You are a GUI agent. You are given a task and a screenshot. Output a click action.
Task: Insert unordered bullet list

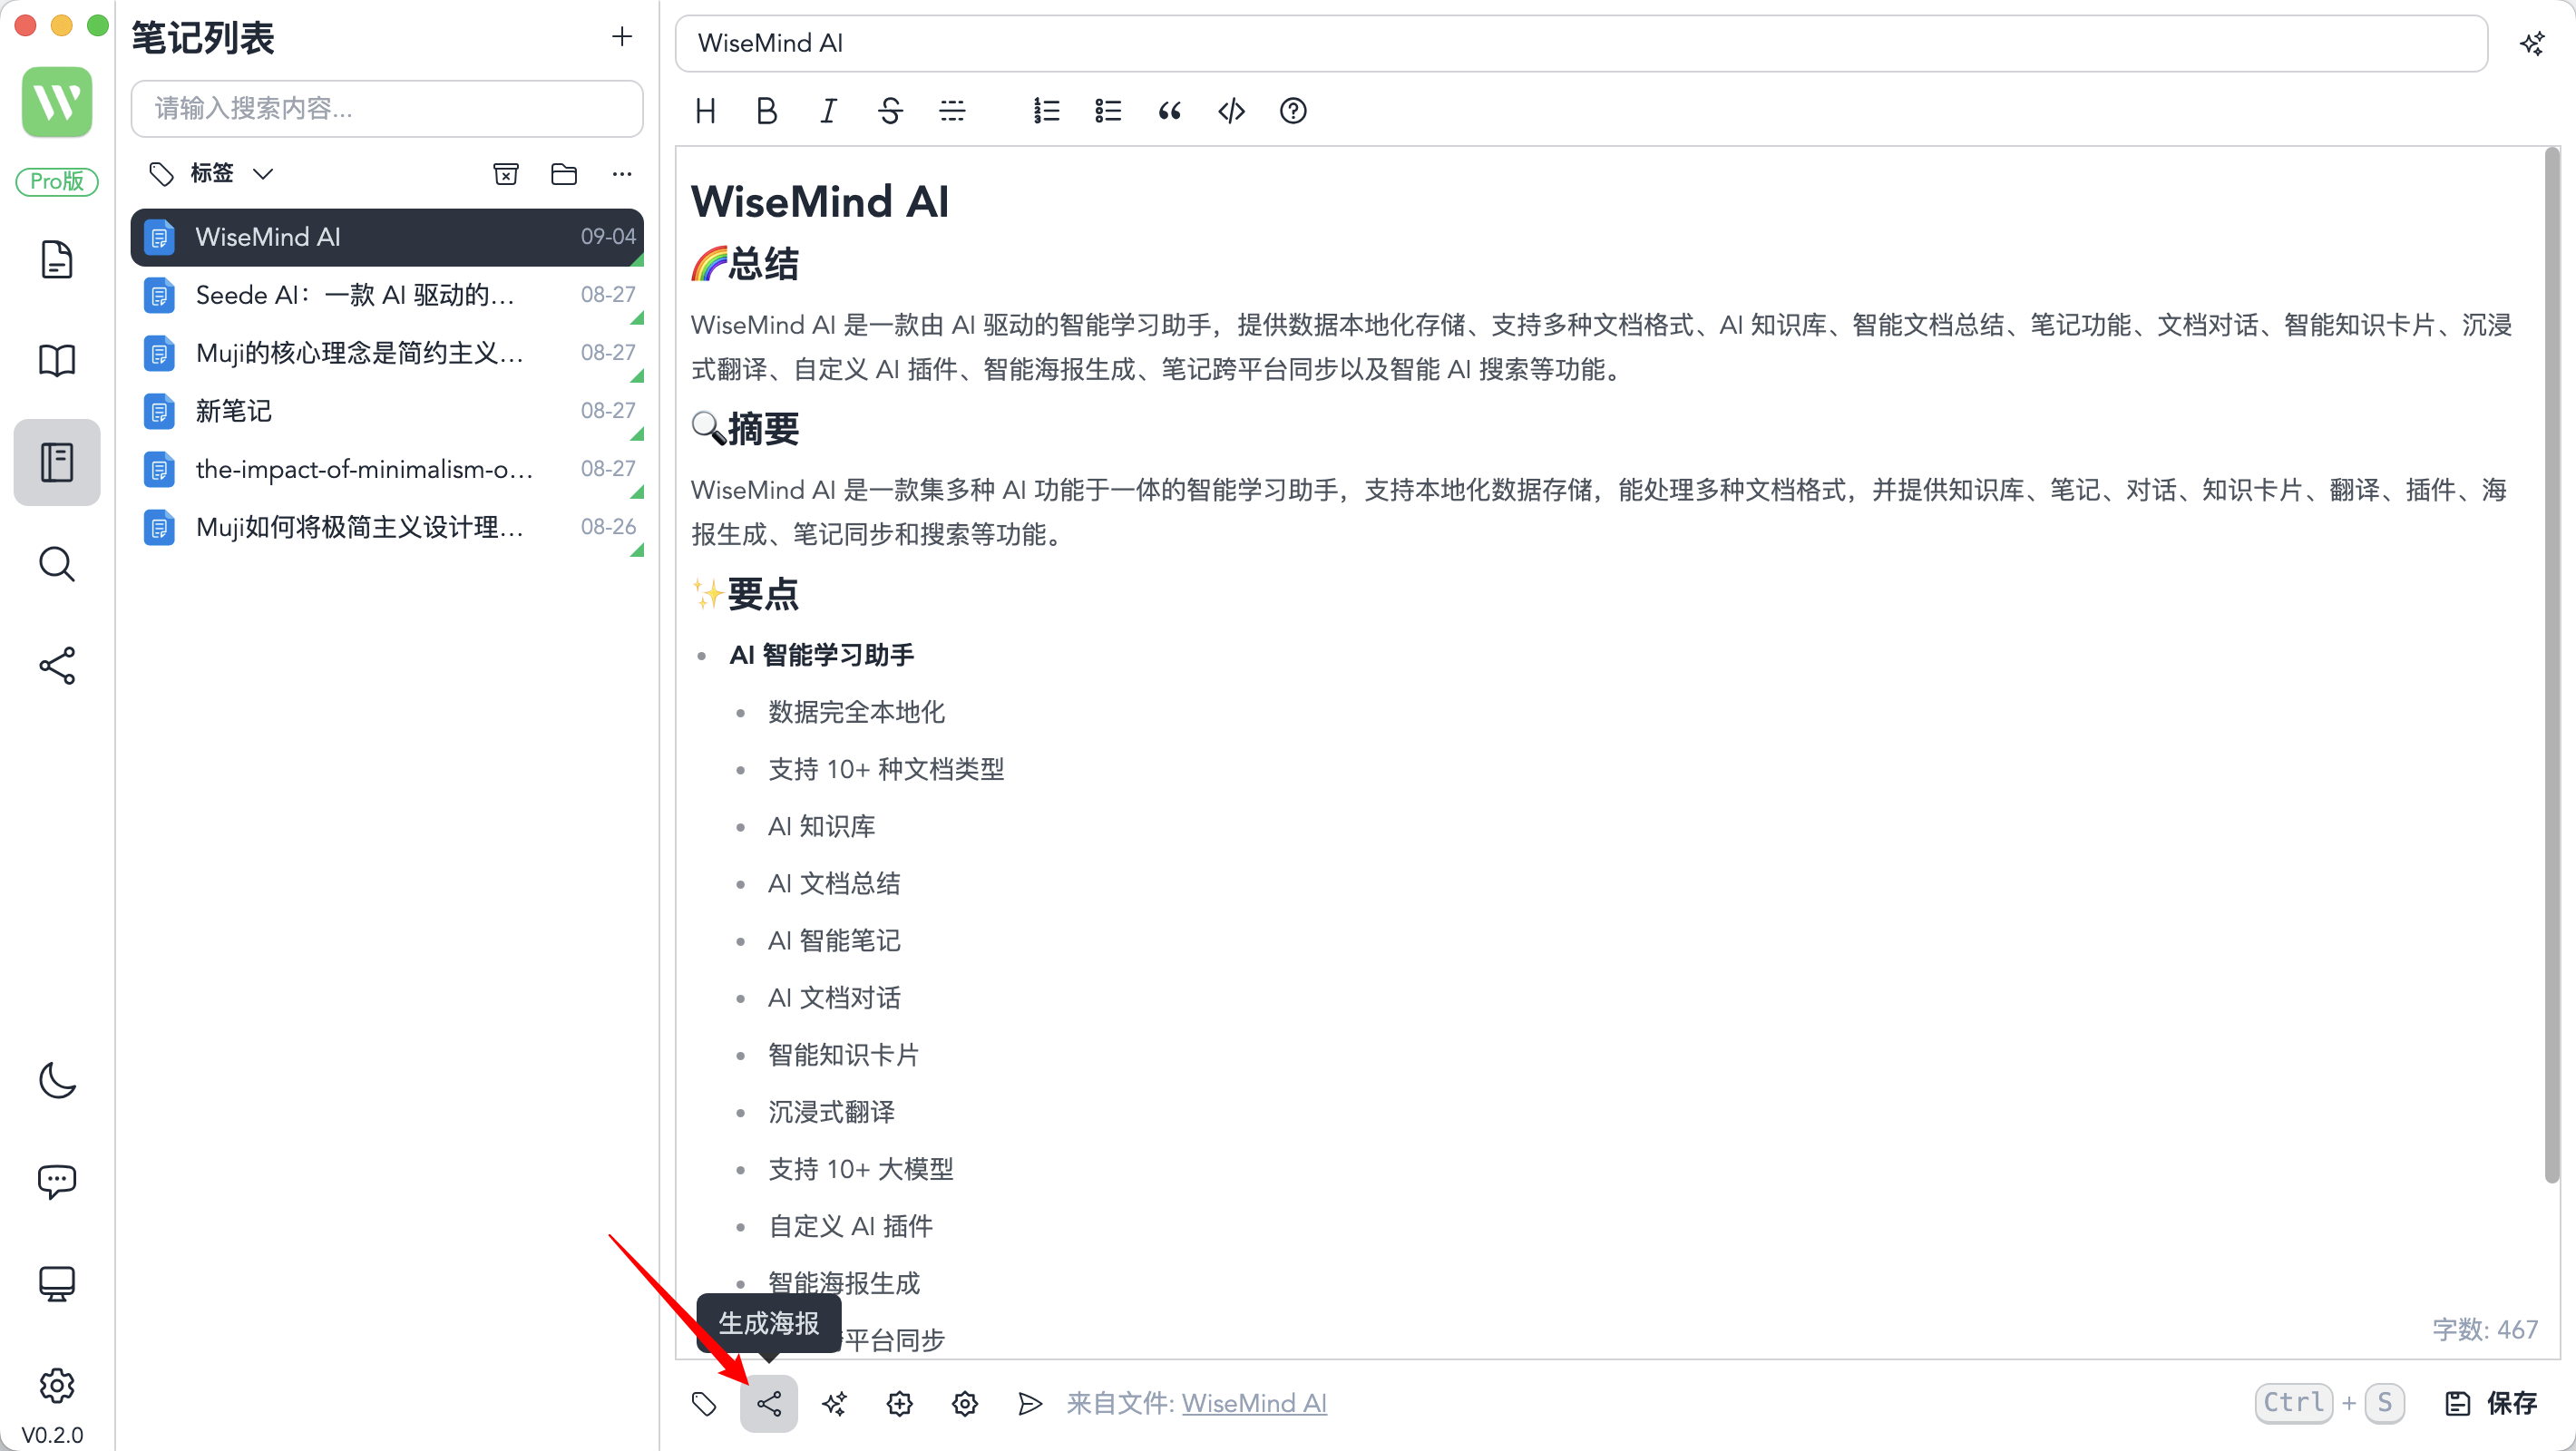coord(1108,111)
